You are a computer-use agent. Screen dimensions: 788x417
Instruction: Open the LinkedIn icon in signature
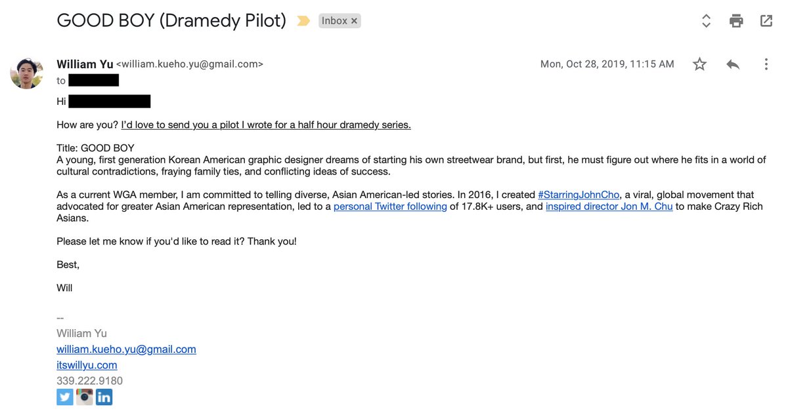click(x=104, y=397)
